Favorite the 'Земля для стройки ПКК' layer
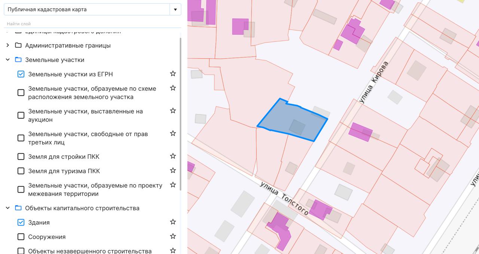Screen dimensions: 479x254 [173, 156]
